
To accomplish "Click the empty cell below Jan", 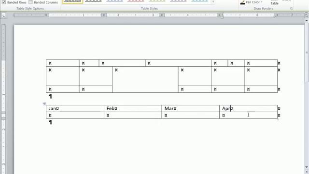I will click(75, 115).
